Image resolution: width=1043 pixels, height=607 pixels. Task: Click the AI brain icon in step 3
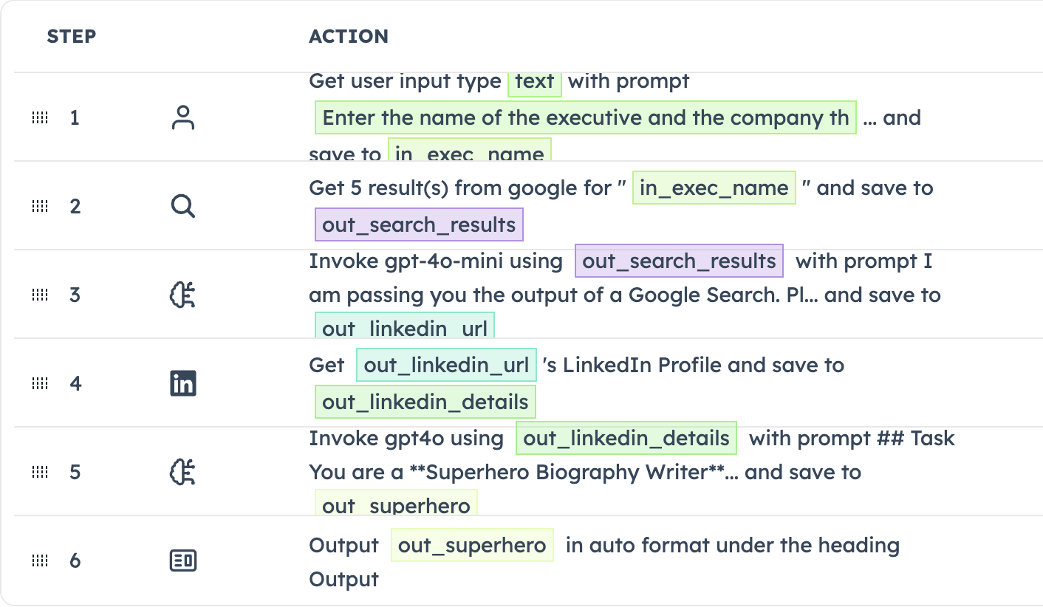(182, 295)
